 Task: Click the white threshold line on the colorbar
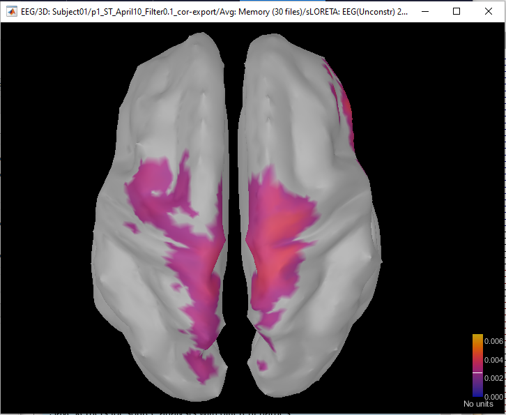pyautogui.click(x=477, y=372)
